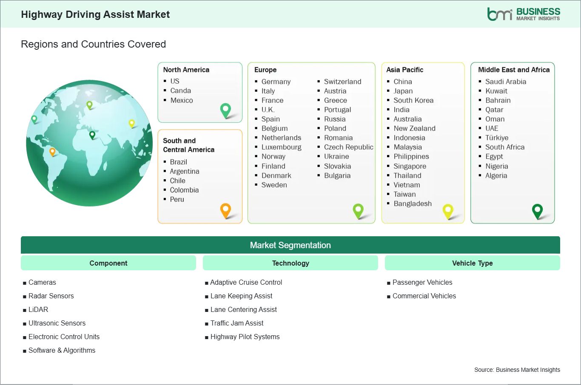Click 'Highway Pilot Systems' under Technology
Screen dimensions: 581x385
pyautogui.click(x=245, y=337)
